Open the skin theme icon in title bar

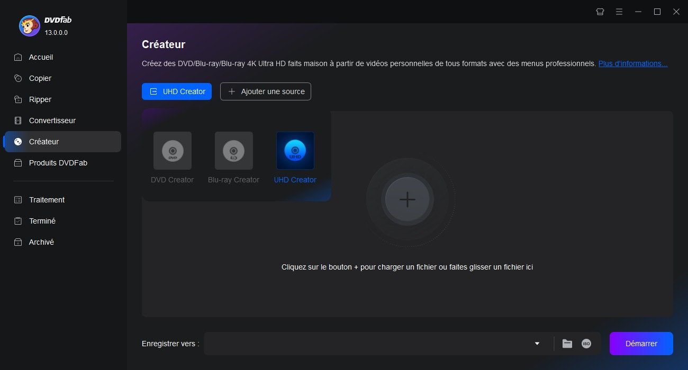click(x=600, y=12)
